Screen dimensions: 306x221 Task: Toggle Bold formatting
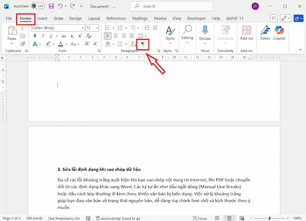coord(35,36)
